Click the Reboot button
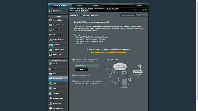 pos(95,5)
